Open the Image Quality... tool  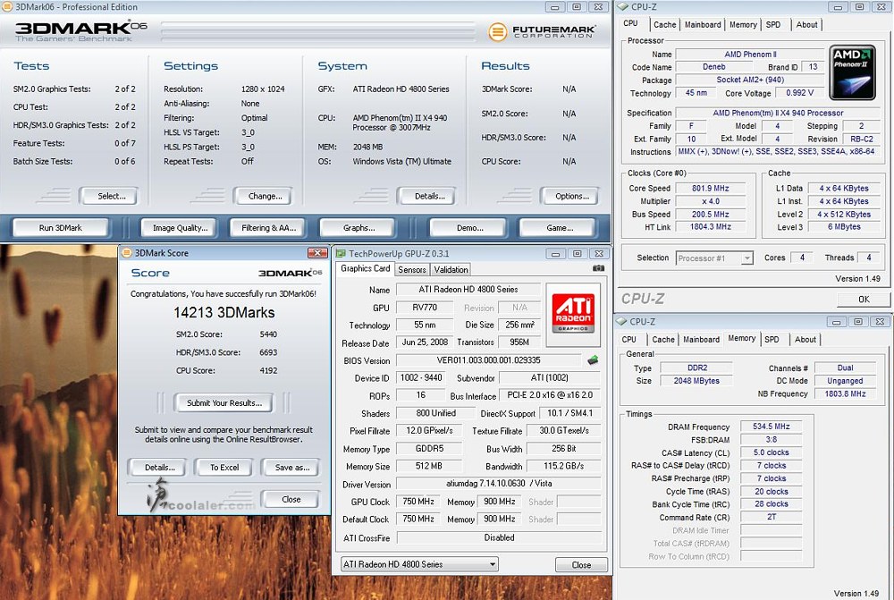point(180,227)
